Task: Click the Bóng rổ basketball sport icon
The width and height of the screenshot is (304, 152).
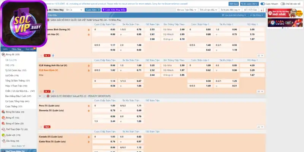Action: click(x=3, y=118)
